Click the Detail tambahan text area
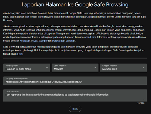The height and width of the screenshot is (114, 151). click(x=75, y=95)
